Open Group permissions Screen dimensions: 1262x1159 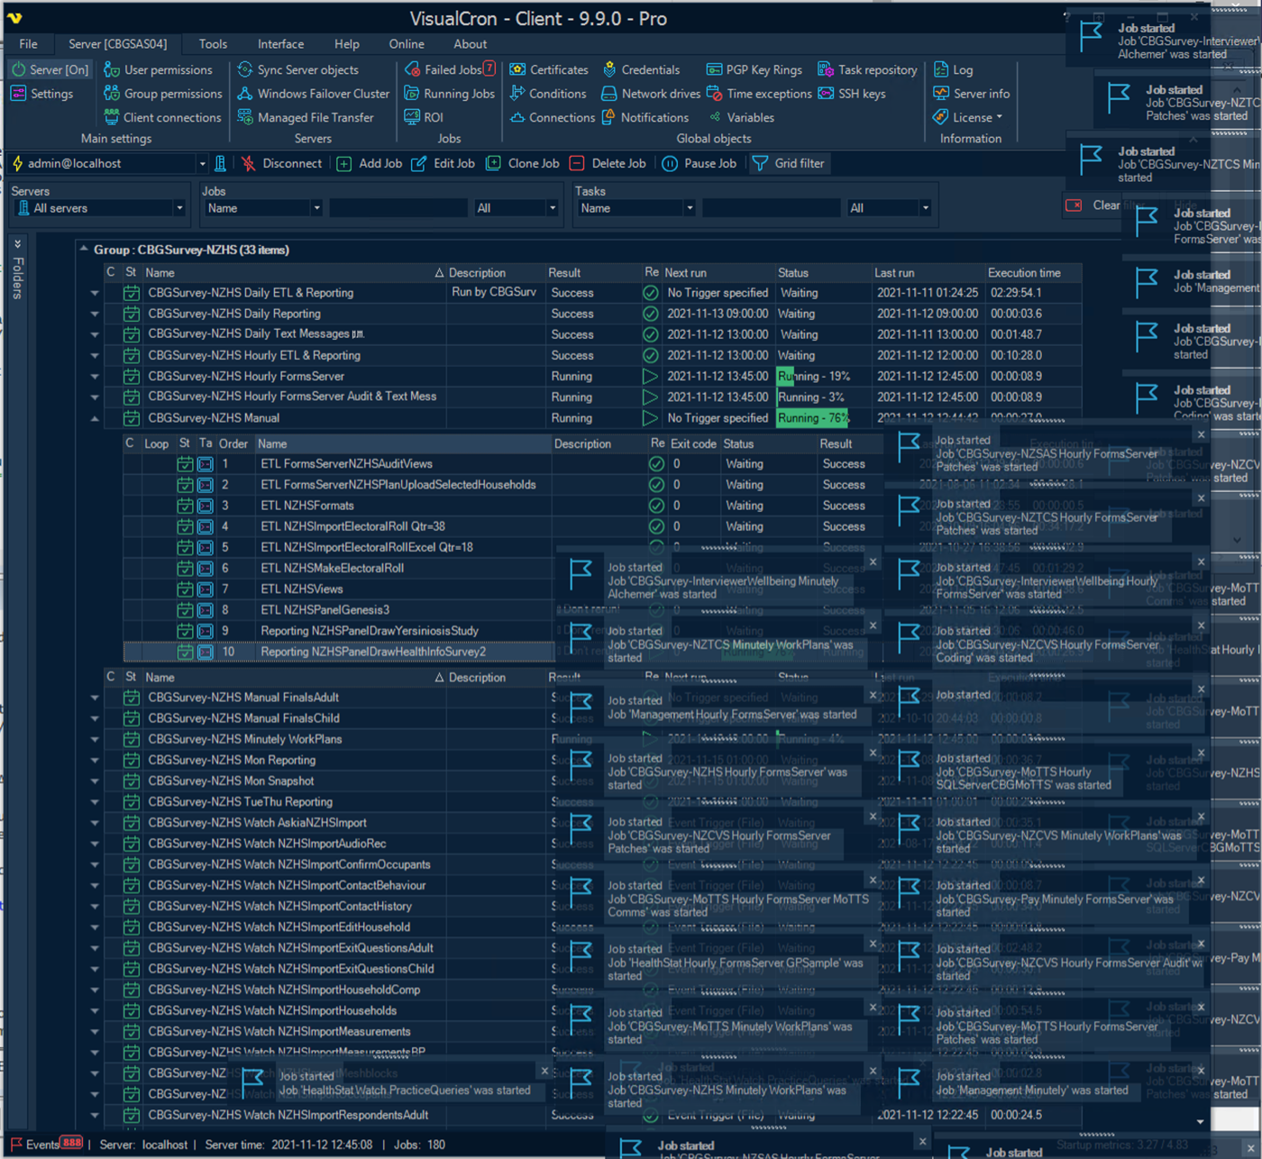tap(162, 94)
